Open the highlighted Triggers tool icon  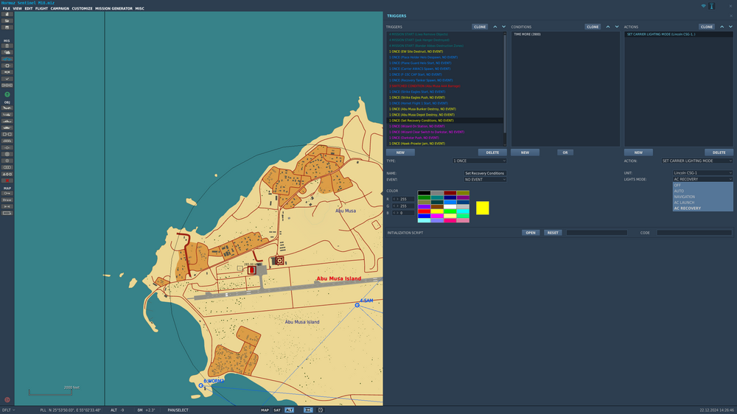tap(7, 59)
